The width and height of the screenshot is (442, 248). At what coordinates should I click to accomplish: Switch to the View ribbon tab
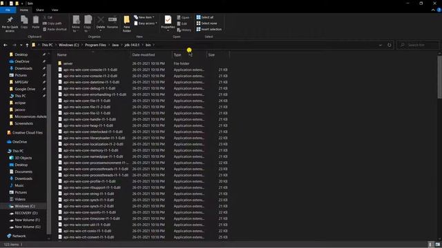(55, 10)
